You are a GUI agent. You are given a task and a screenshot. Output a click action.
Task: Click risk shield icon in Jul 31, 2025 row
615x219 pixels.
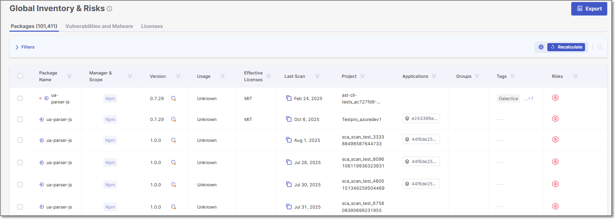(x=555, y=207)
